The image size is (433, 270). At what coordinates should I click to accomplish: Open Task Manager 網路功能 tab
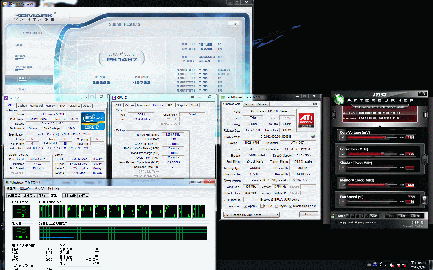(70, 196)
